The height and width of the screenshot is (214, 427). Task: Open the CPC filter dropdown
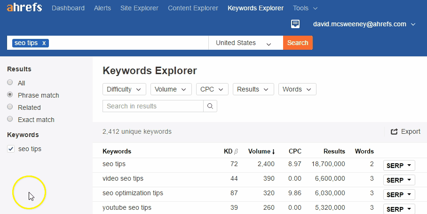[212, 89]
